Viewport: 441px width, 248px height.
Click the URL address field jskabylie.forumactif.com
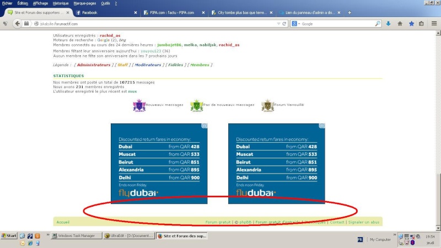[x=158, y=24]
